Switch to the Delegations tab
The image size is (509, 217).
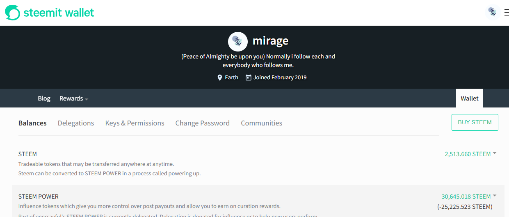tap(76, 123)
